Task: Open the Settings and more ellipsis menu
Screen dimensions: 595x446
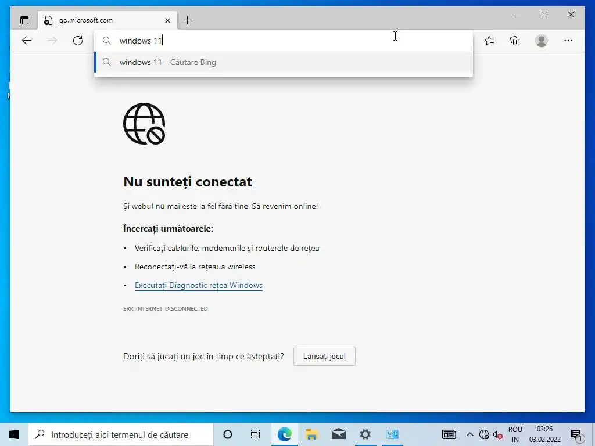Action: (568, 41)
